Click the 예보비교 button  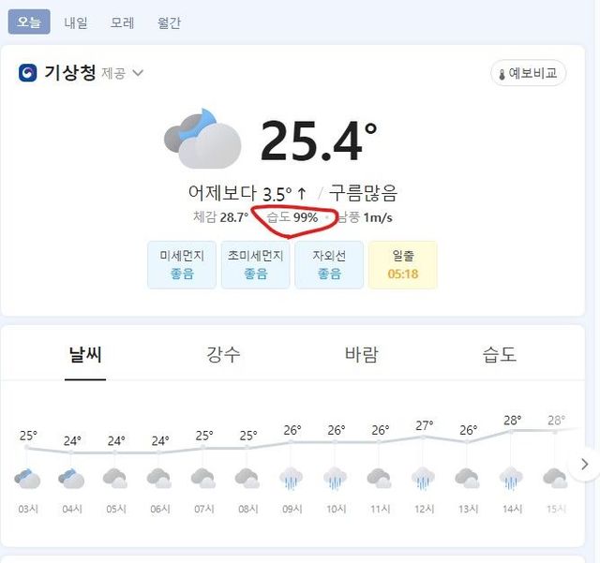pos(528,73)
